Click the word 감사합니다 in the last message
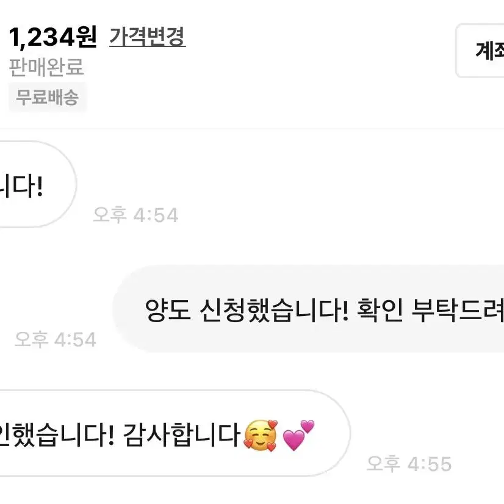The height and width of the screenshot is (504, 504). [182, 434]
